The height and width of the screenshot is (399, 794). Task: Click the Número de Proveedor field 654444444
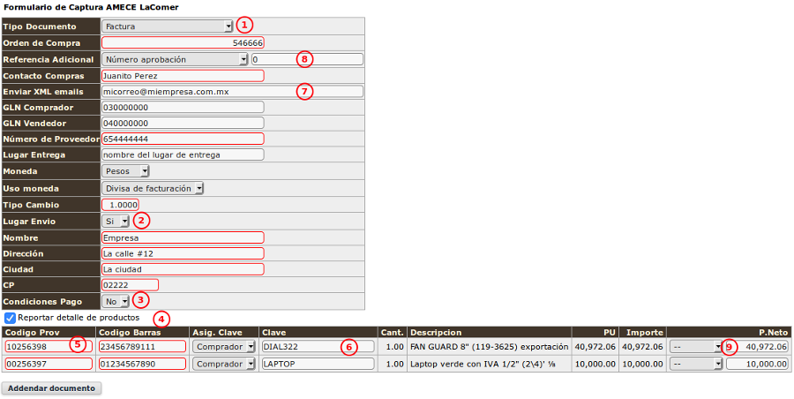pyautogui.click(x=183, y=139)
